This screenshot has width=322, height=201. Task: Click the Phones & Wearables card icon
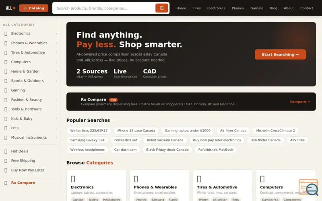136,179
